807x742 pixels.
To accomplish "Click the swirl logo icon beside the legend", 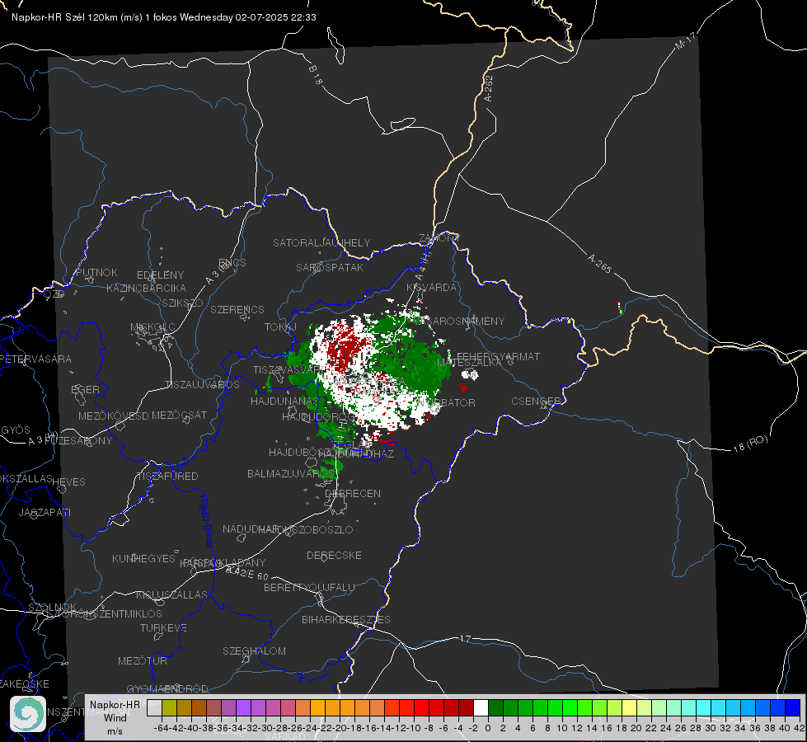I will click(28, 714).
